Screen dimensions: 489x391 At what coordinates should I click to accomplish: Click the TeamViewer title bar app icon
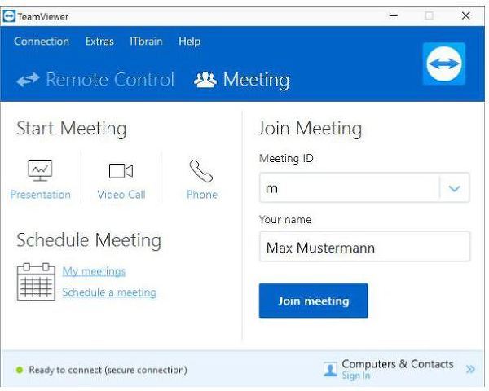pyautogui.click(x=9, y=16)
